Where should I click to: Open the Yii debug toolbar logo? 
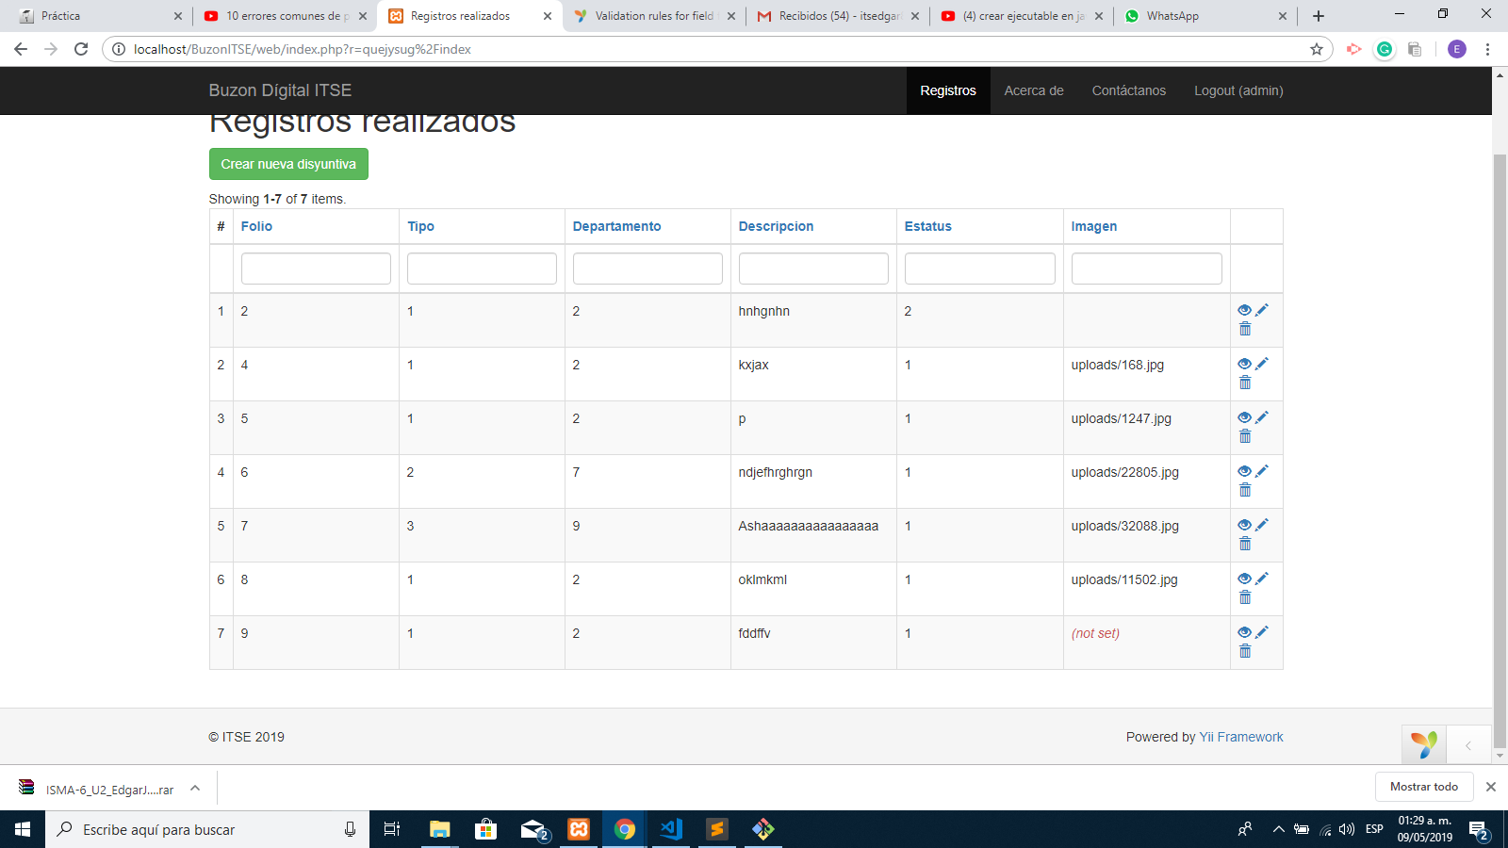pyautogui.click(x=1424, y=744)
